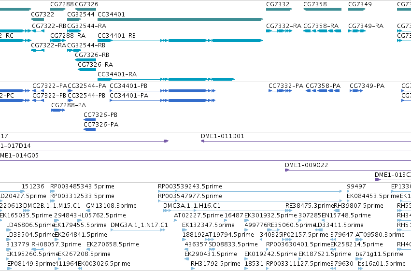The image size is (411, 271).
Task: Select protein CG34401-PB
Action: pos(162,91)
